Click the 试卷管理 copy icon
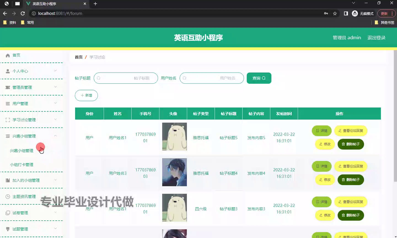 8,213
